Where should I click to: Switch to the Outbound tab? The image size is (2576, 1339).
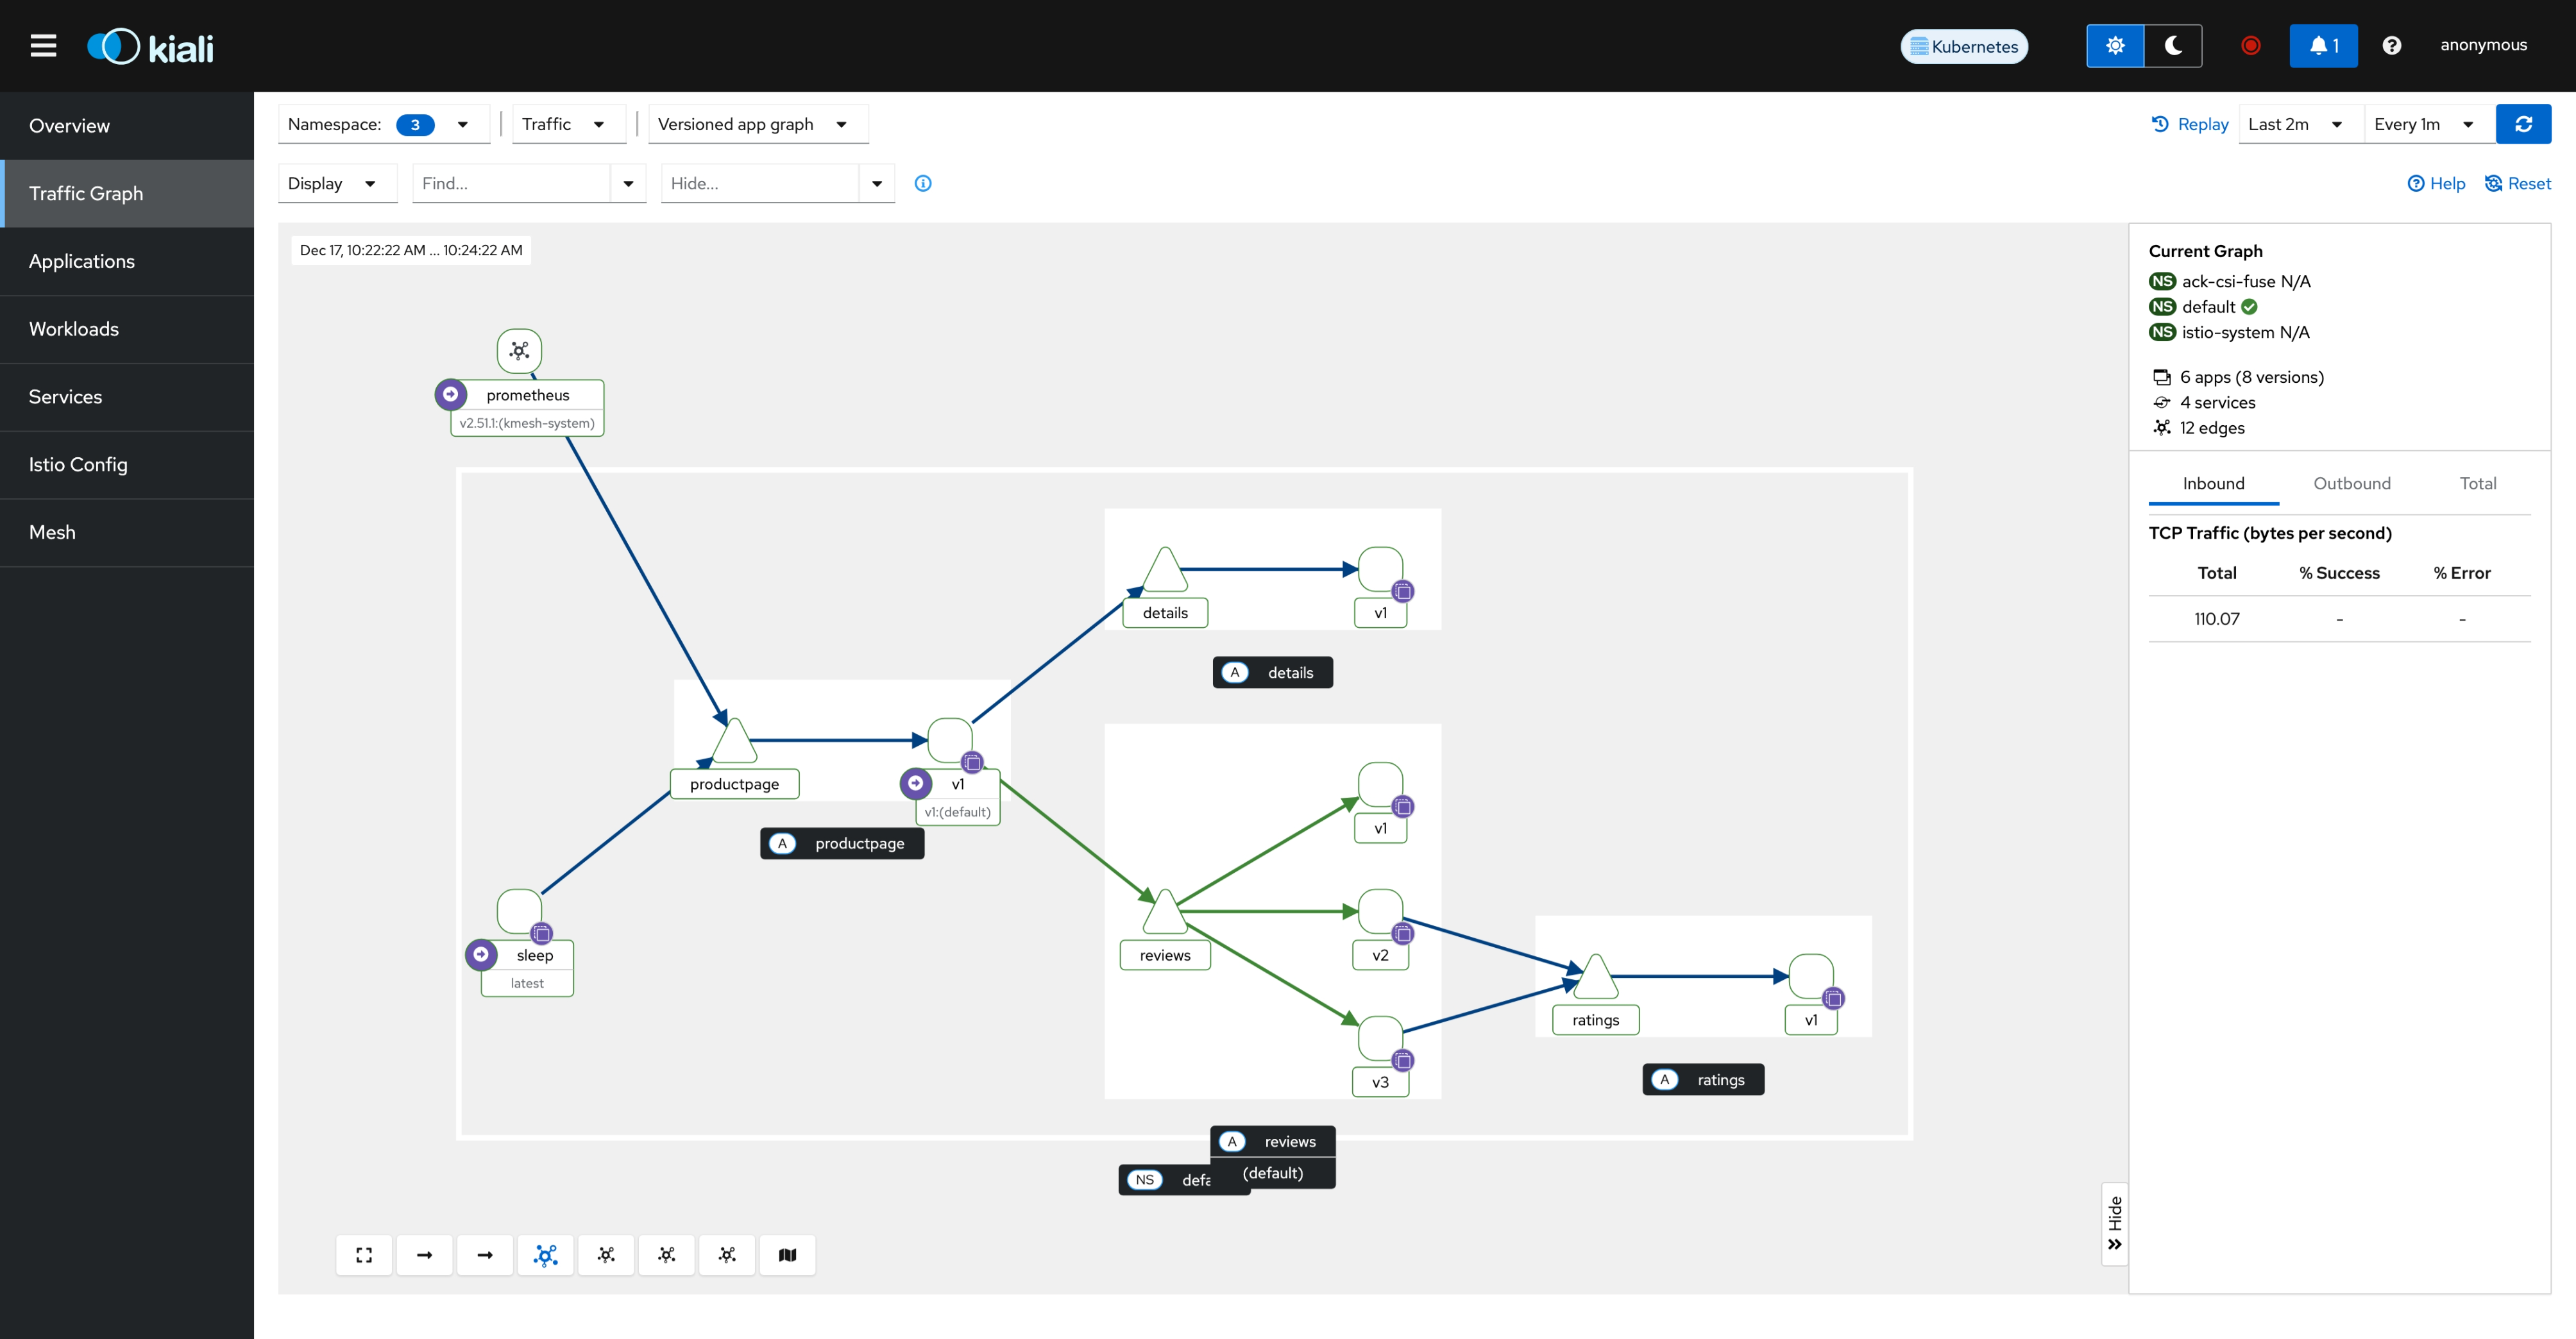(x=2351, y=483)
